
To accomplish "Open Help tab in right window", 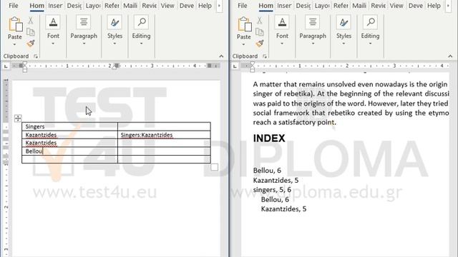I will [434, 6].
